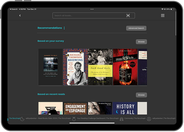184x132 pixels.
Task: Open Your Reading Challenge Dashboard tab
Action: (98, 118)
